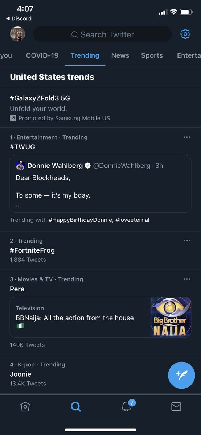Tap the profile avatar picture
This screenshot has width=201, height=435.
17,34
